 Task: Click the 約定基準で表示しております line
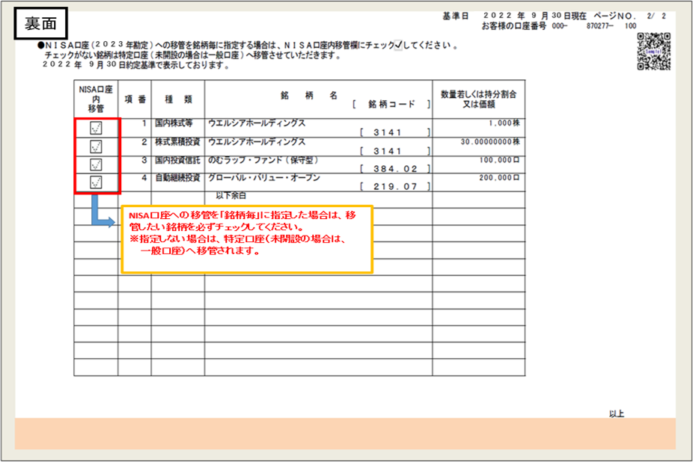click(136, 65)
